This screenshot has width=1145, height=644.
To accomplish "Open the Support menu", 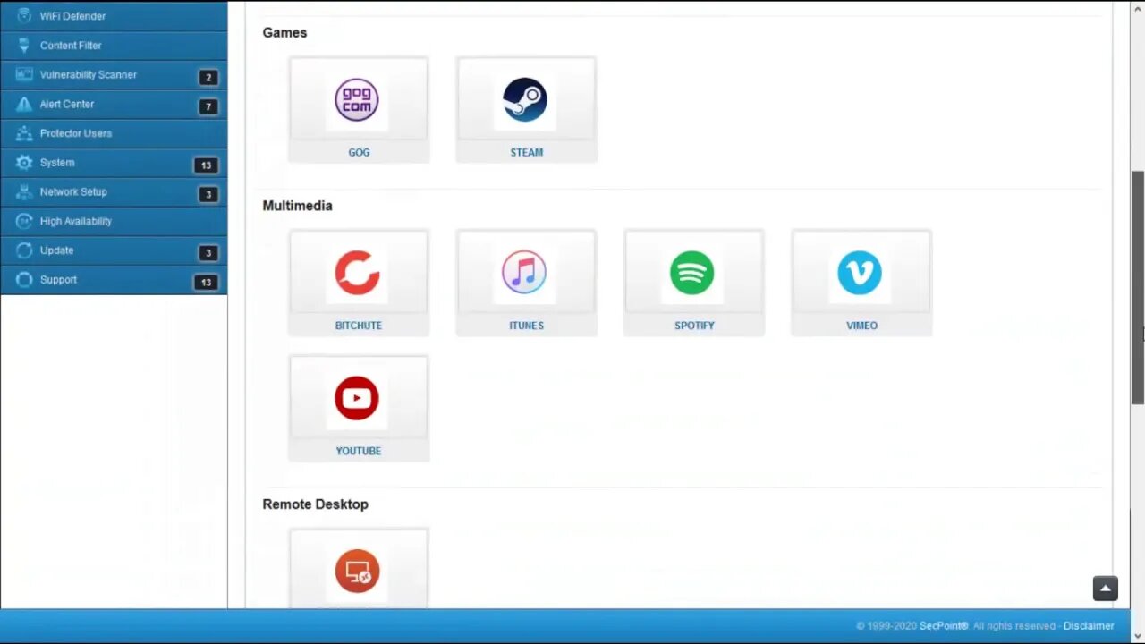I will (114, 280).
